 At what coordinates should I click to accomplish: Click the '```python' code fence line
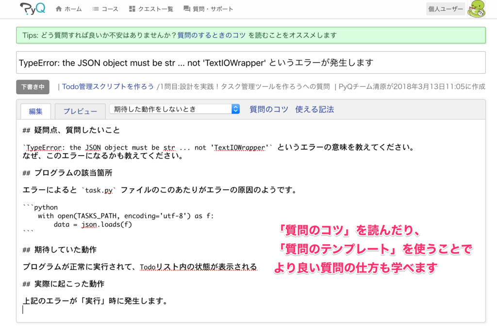pos(40,207)
